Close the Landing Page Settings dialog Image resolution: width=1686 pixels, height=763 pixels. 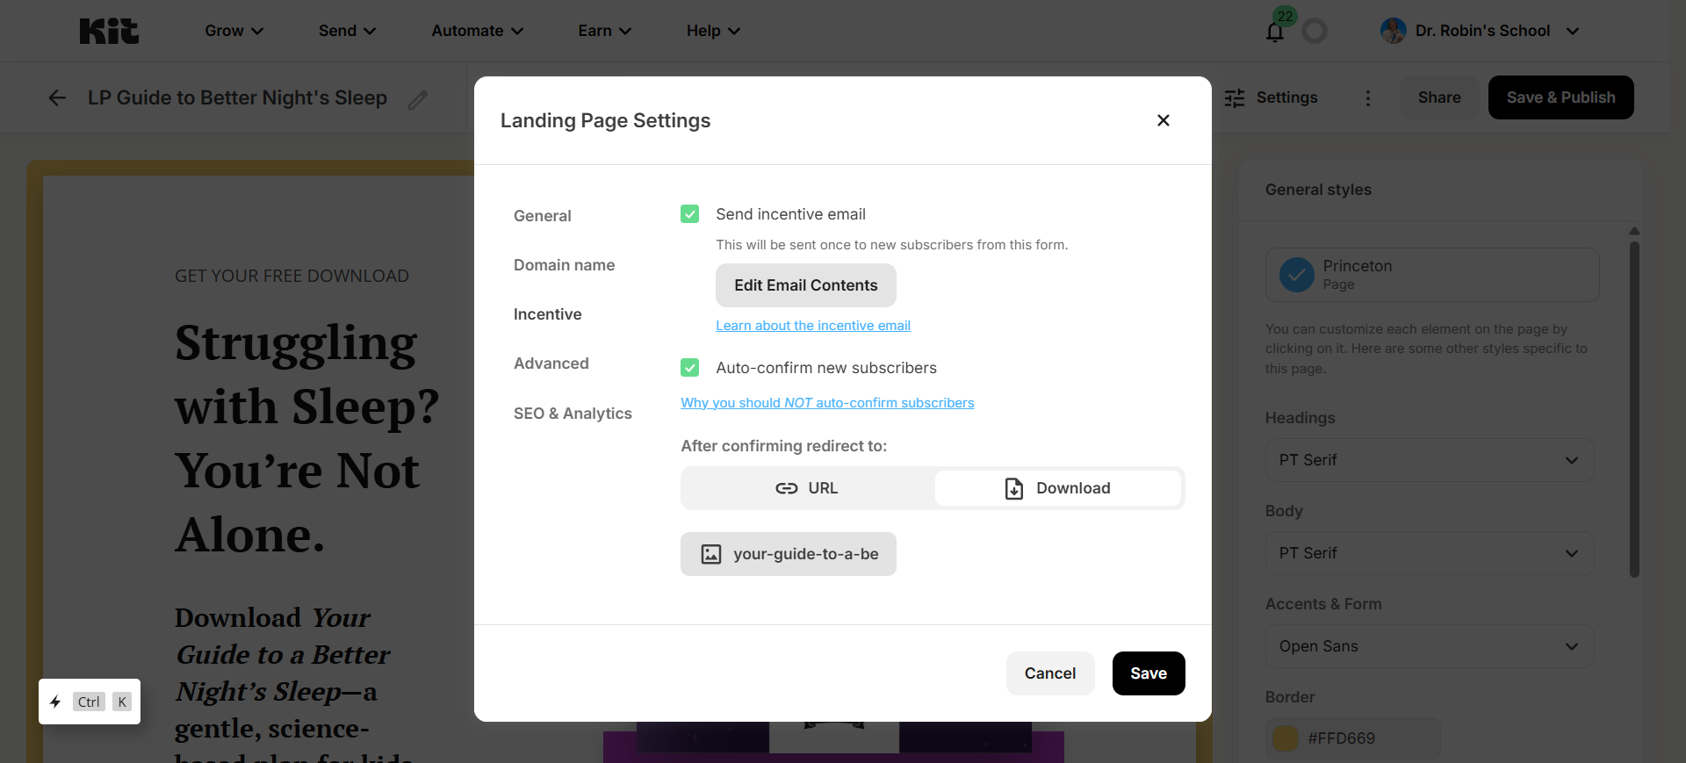tap(1164, 120)
